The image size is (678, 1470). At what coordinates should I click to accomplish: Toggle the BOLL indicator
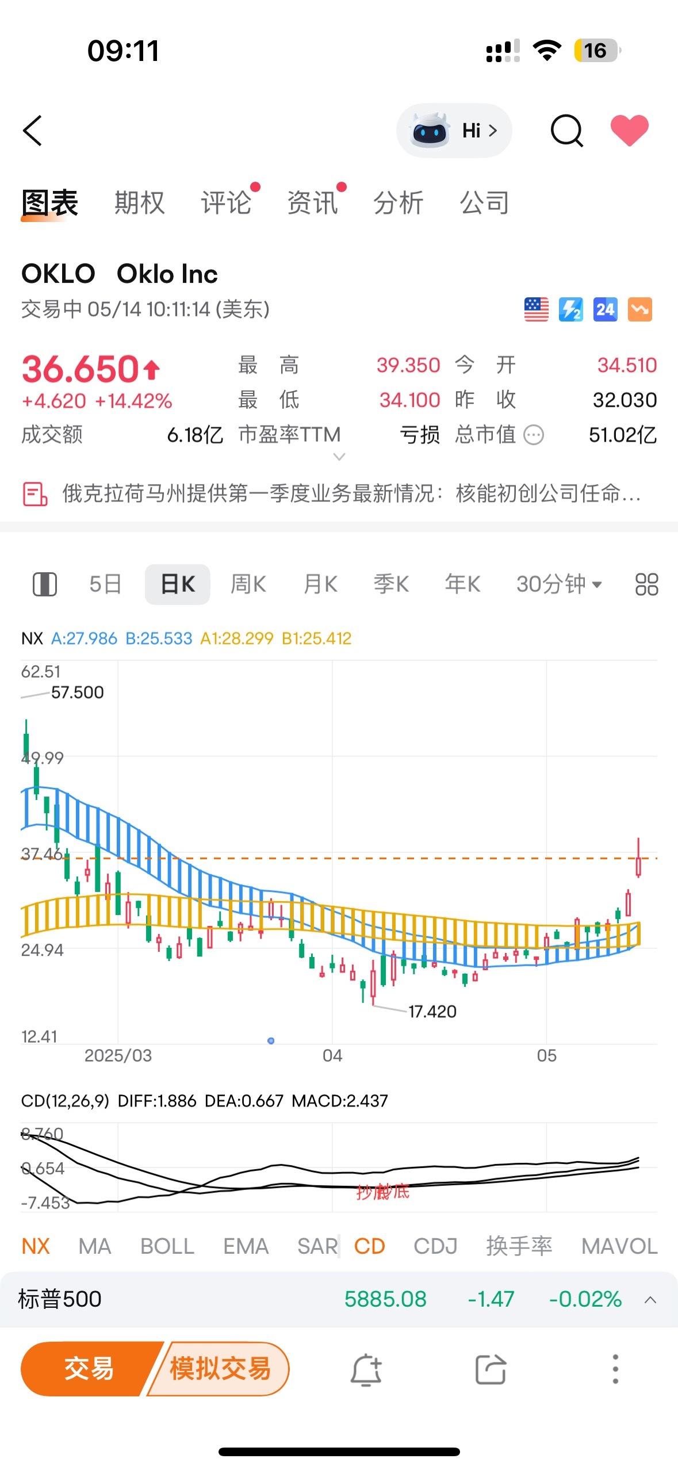click(167, 1246)
